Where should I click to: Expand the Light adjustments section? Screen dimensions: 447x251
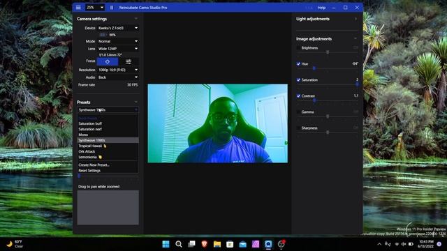tap(356, 19)
